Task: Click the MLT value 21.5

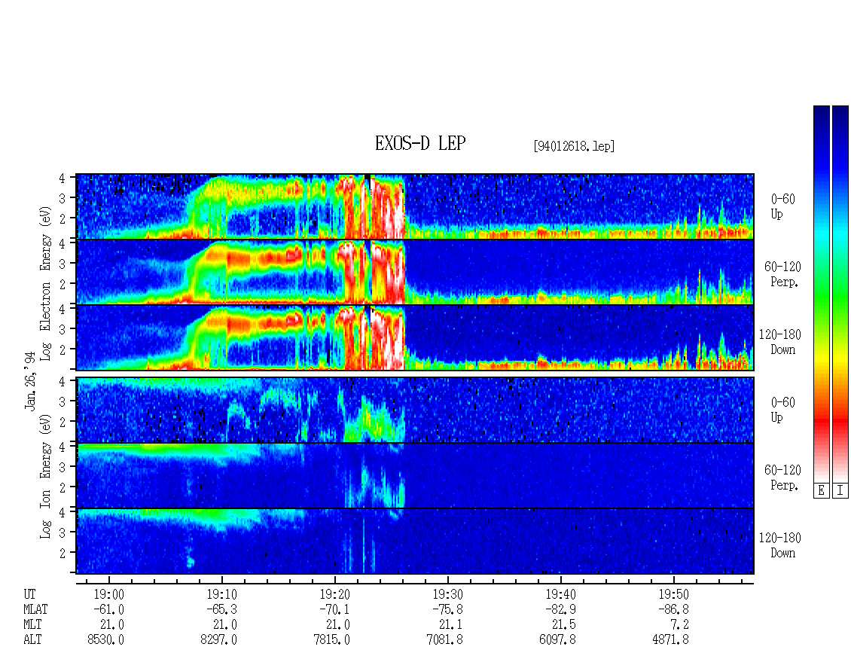Action: (564, 624)
